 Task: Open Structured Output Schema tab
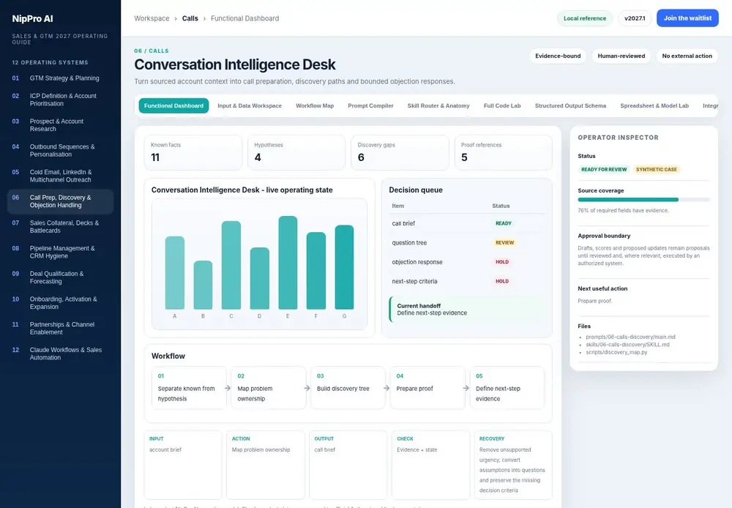coord(570,105)
